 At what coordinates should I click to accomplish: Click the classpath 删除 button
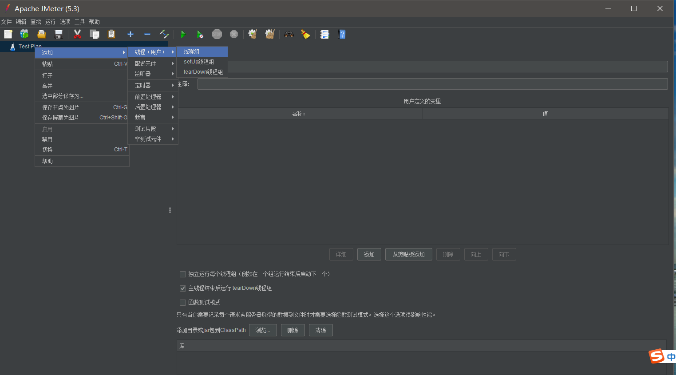(x=293, y=330)
